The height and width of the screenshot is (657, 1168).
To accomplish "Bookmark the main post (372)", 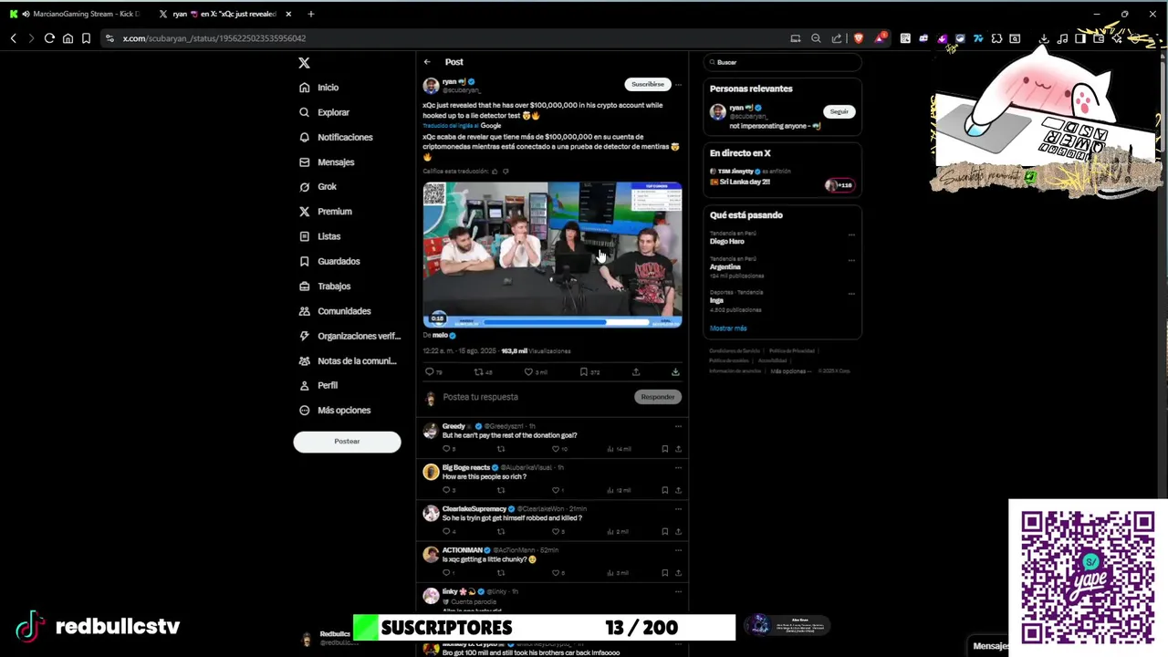I will 584,372.
